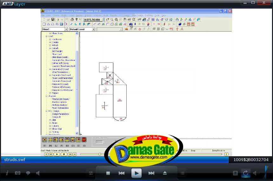Image resolution: width=273 pixels, height=181 pixels.
Task: Click the embedded Flash info button
Action: point(226,154)
